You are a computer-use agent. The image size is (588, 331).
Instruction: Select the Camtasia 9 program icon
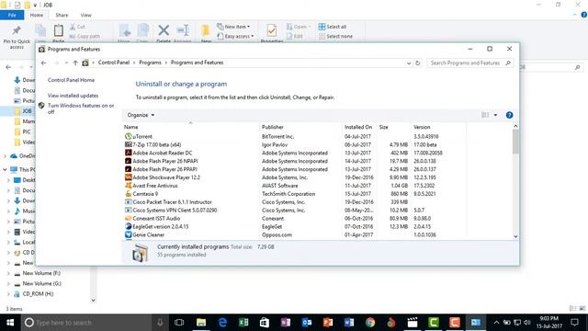click(x=129, y=194)
